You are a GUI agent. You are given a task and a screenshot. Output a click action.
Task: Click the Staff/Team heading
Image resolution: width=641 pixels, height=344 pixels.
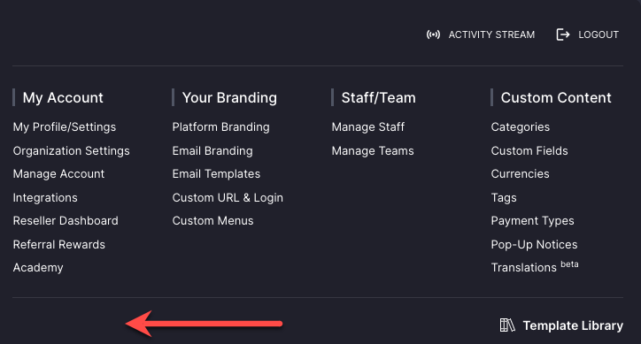pyautogui.click(x=379, y=97)
